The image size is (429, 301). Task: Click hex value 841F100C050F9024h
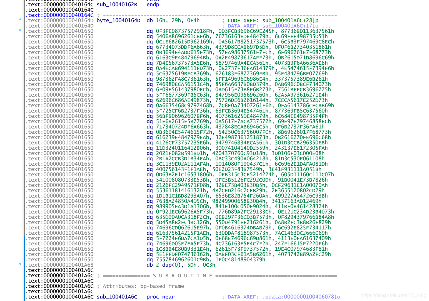click(242, 206)
